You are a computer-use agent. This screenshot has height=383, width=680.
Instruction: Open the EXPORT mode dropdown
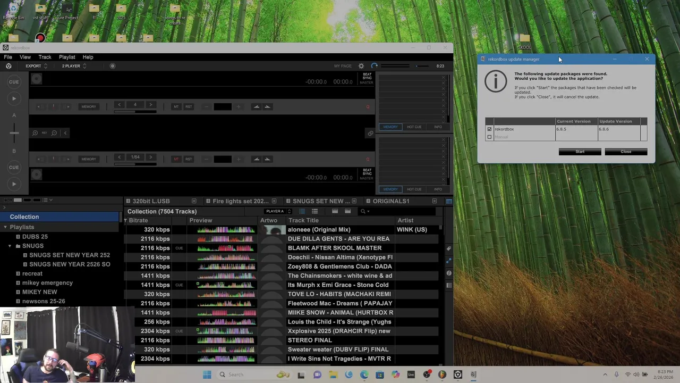37,66
